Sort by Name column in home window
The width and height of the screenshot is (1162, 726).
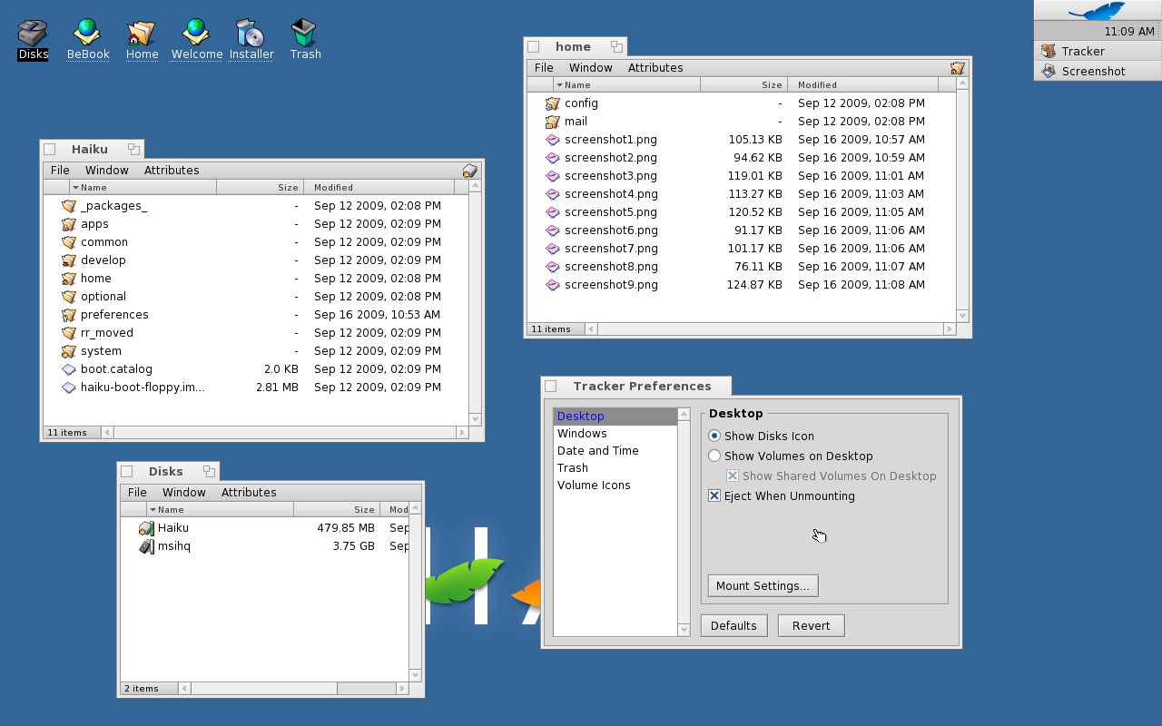[x=626, y=85]
